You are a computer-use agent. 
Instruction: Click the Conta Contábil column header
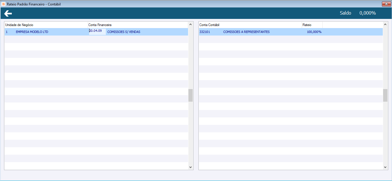point(250,25)
